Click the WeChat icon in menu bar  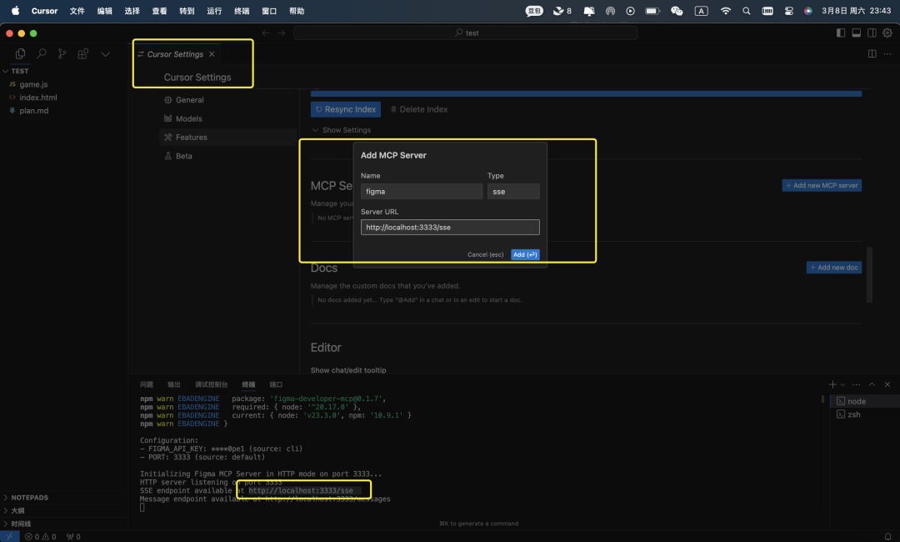click(x=677, y=11)
